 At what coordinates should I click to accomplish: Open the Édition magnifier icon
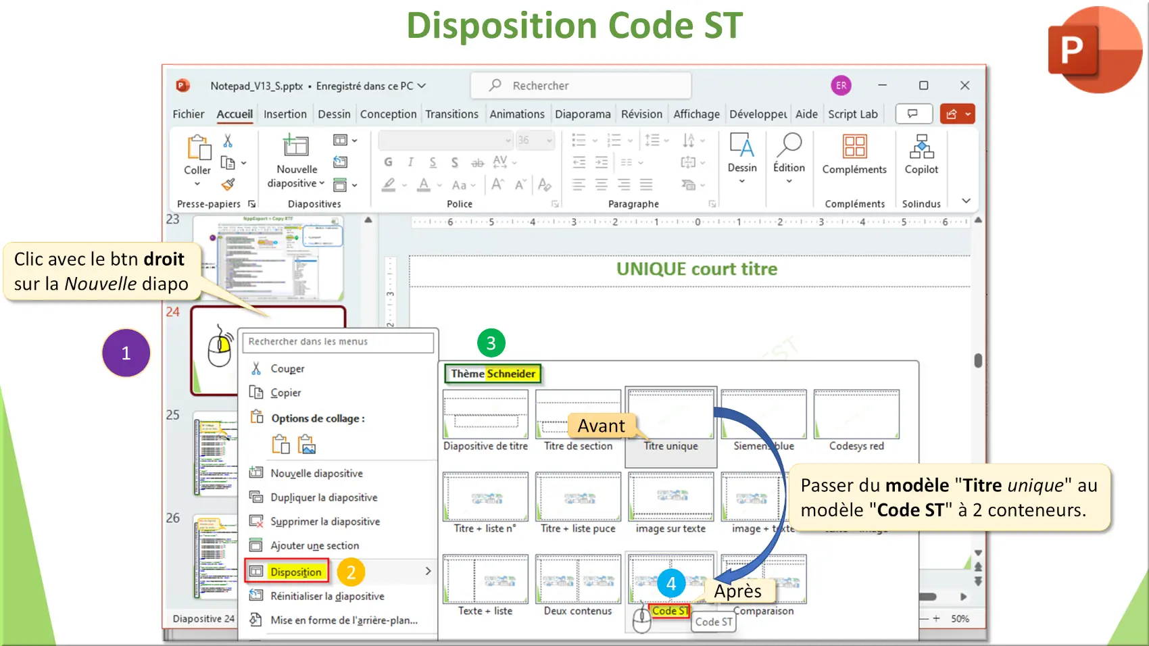click(x=789, y=145)
